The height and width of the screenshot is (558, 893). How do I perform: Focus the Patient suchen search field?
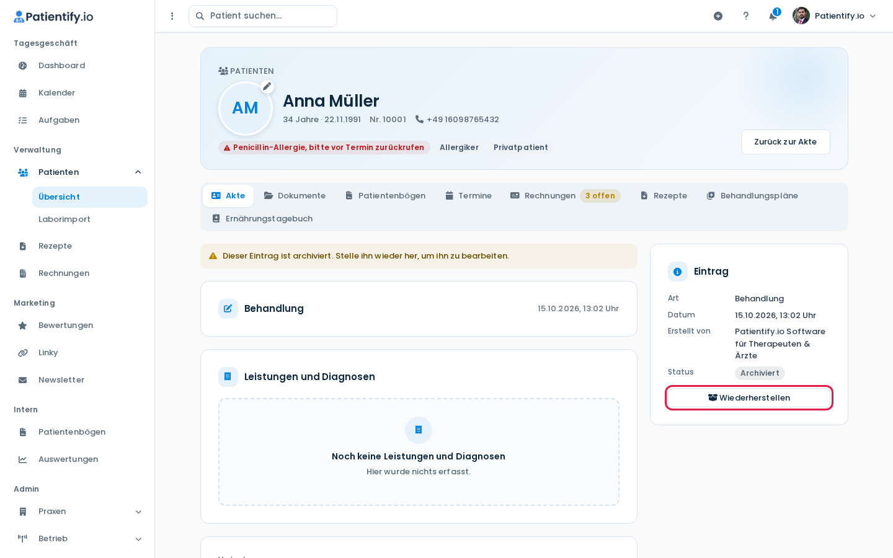(263, 16)
